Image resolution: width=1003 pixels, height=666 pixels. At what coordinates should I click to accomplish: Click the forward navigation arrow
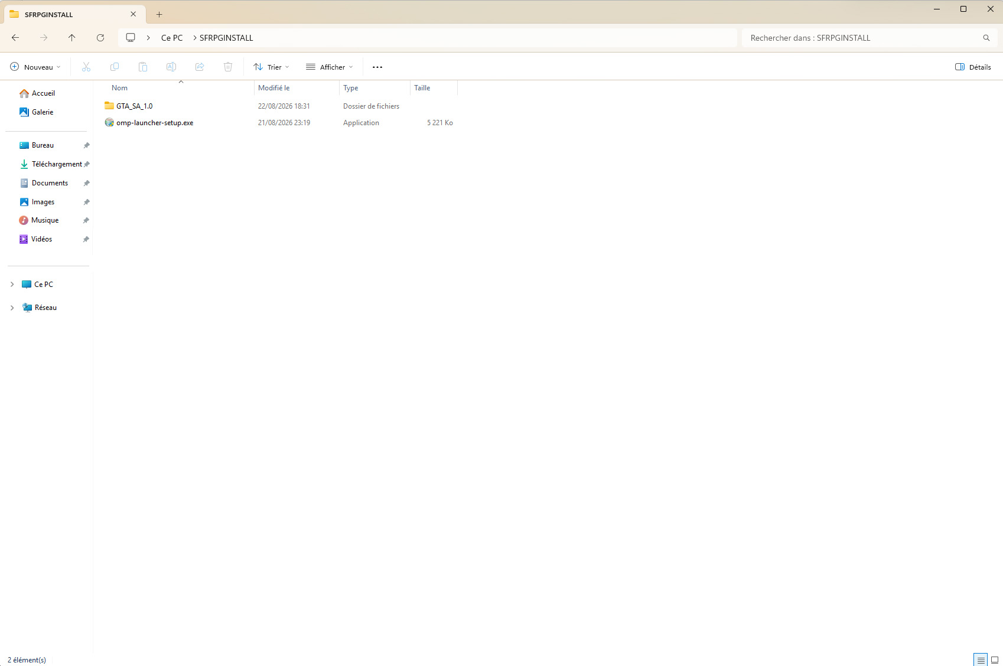click(44, 38)
